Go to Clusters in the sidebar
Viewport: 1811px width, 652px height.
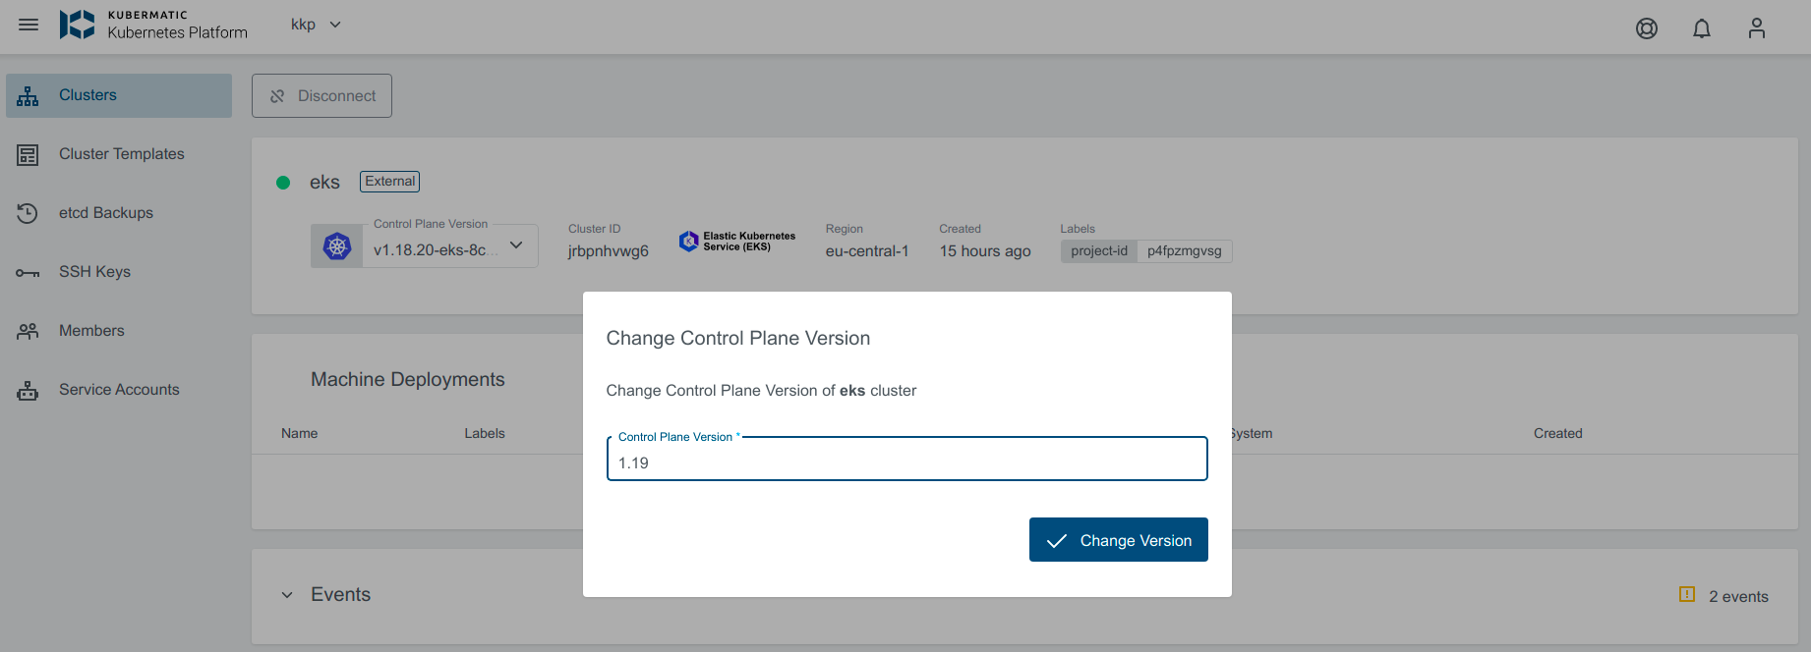119,95
